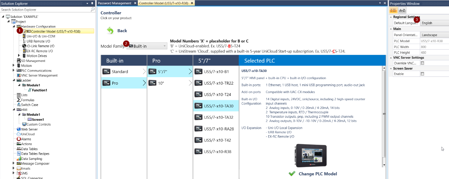The width and height of the screenshot is (449, 179).
Task: Select the Emails icon
Action: coord(19,168)
